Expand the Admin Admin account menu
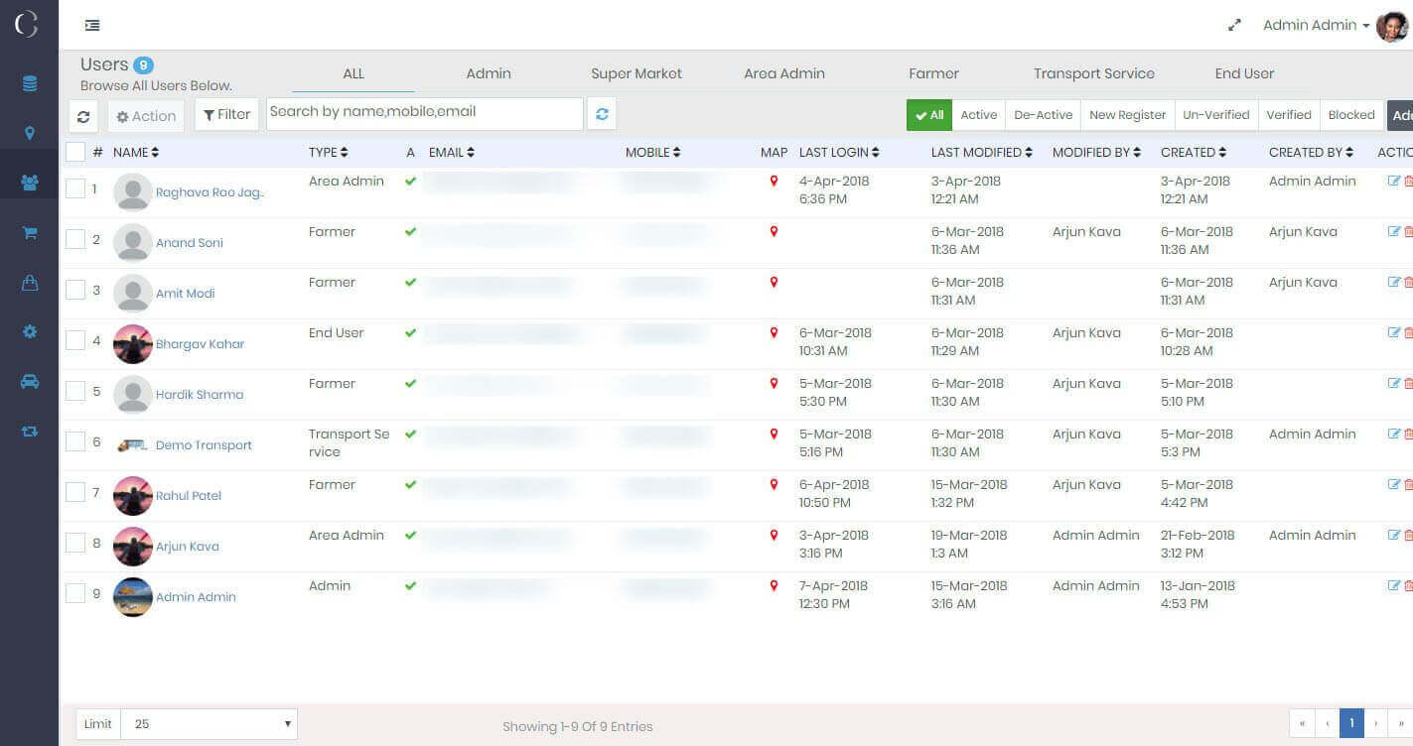 [1316, 26]
